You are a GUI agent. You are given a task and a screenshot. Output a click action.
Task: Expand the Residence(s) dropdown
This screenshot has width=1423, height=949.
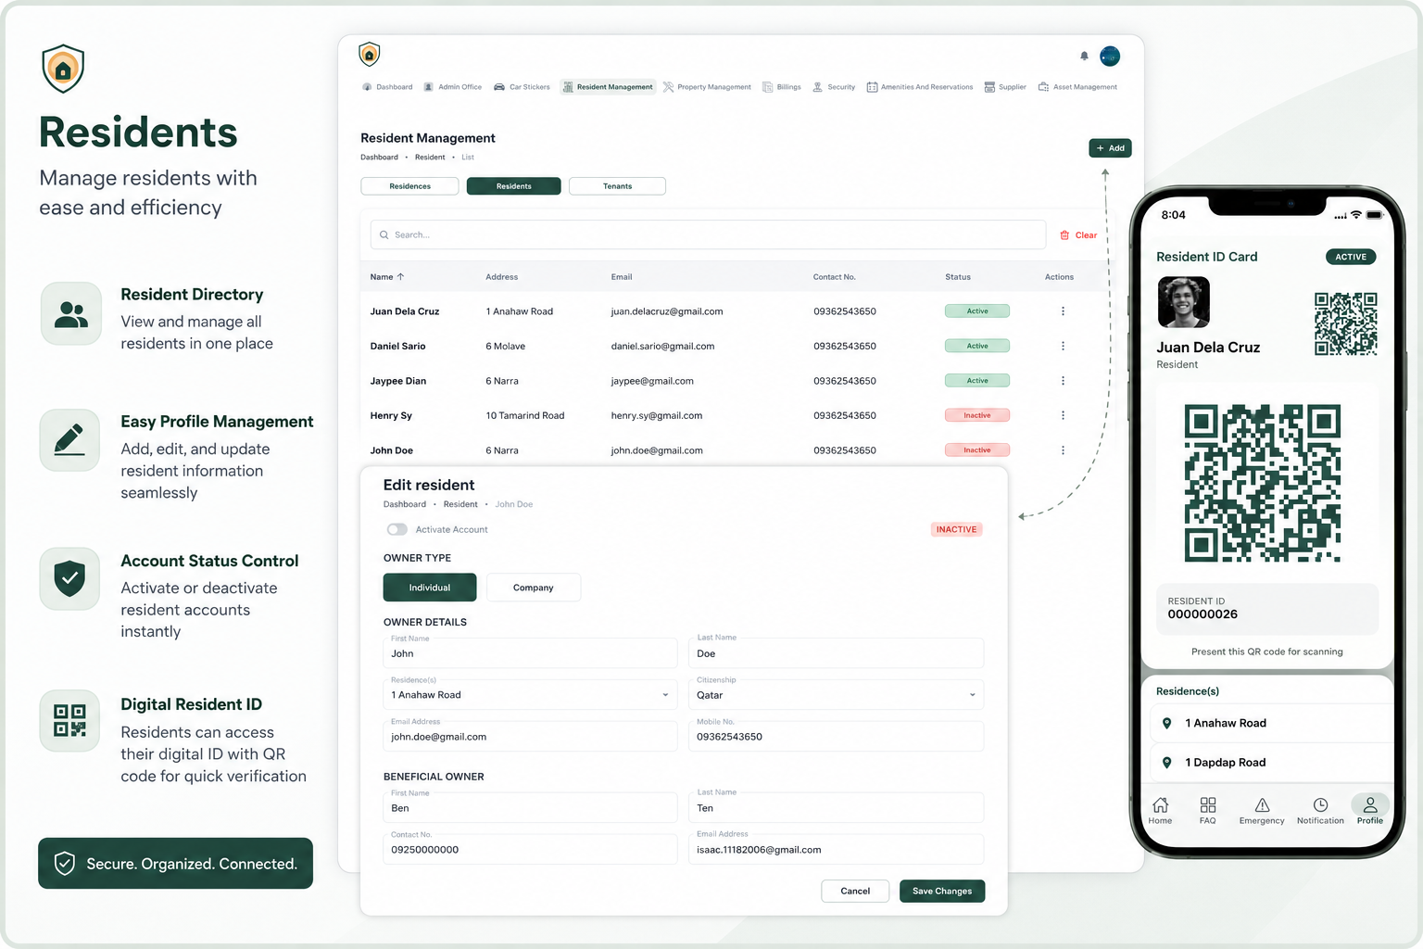click(x=530, y=695)
